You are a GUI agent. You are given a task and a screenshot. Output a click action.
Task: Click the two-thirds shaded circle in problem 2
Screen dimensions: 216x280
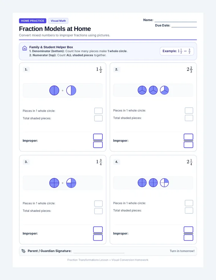[164, 90]
